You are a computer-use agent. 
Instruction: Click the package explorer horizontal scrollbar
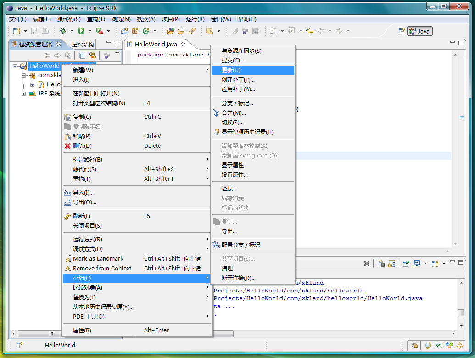click(x=39, y=334)
